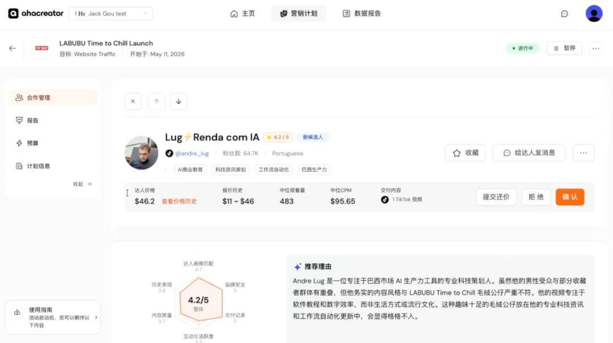Click the AI商业教育 tag
The width and height of the screenshot is (613, 343).
pos(190,170)
